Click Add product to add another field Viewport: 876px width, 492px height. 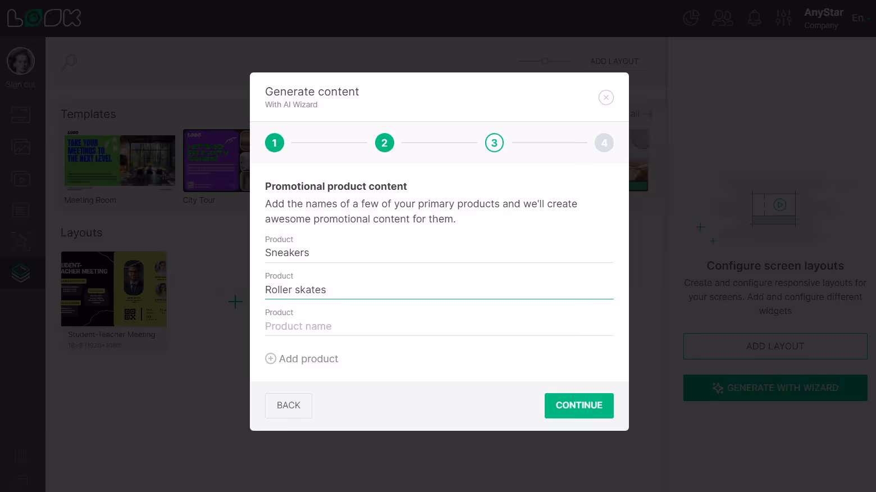(302, 358)
